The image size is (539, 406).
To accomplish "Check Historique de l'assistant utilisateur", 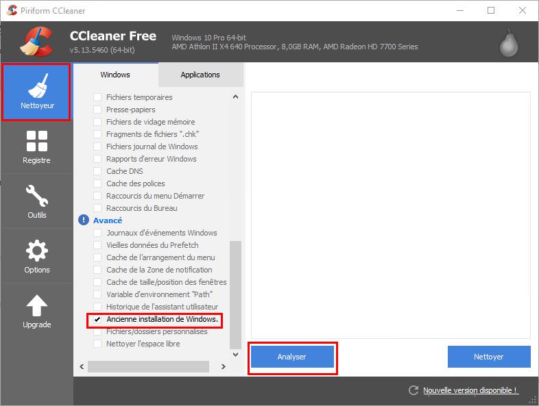I will [97, 307].
